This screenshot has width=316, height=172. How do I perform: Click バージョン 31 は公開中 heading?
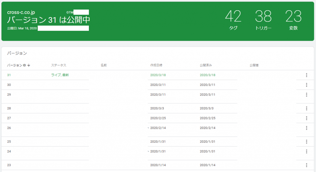pyautogui.click(x=48, y=20)
